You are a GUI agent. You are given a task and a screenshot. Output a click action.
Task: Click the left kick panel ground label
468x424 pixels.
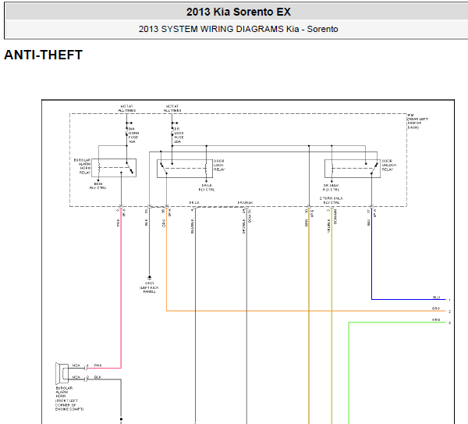149,287
